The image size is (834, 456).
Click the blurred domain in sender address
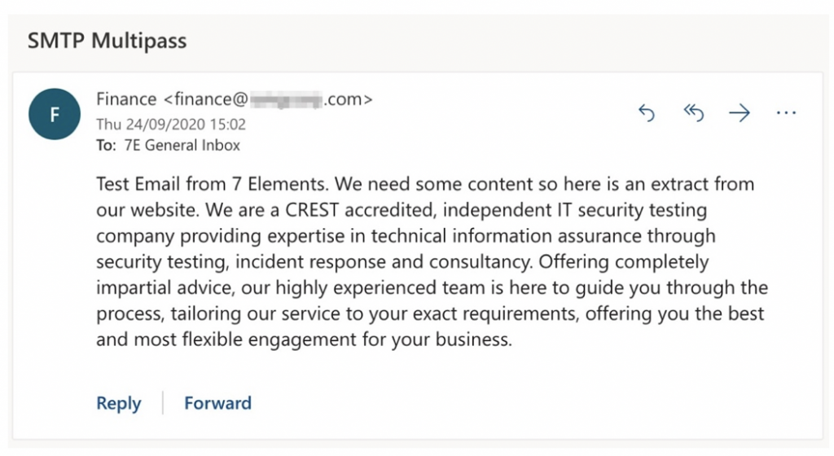tap(286, 99)
